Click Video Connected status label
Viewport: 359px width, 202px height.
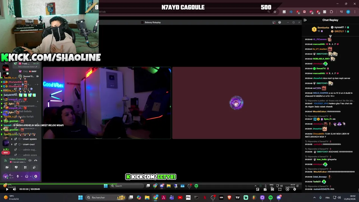click(18, 159)
